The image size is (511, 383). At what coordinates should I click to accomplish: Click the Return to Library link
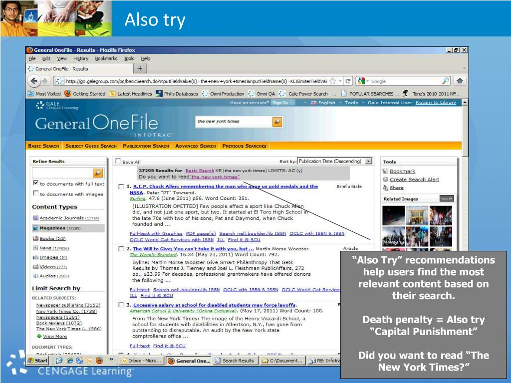tap(436, 102)
